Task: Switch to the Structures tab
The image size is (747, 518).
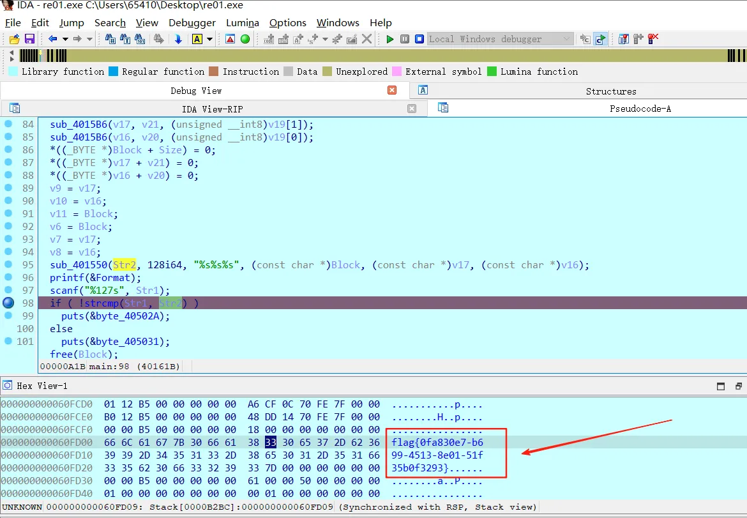Action: pos(611,91)
